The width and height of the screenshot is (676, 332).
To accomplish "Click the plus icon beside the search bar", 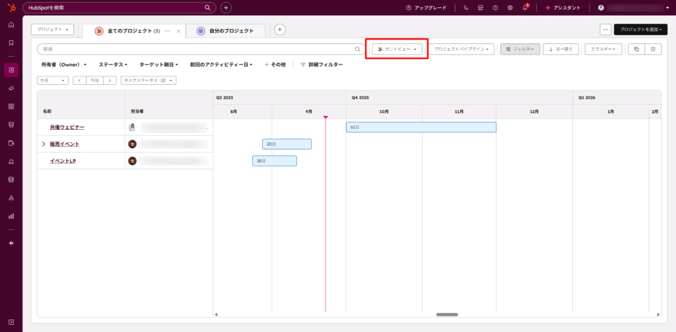I will coord(226,8).
